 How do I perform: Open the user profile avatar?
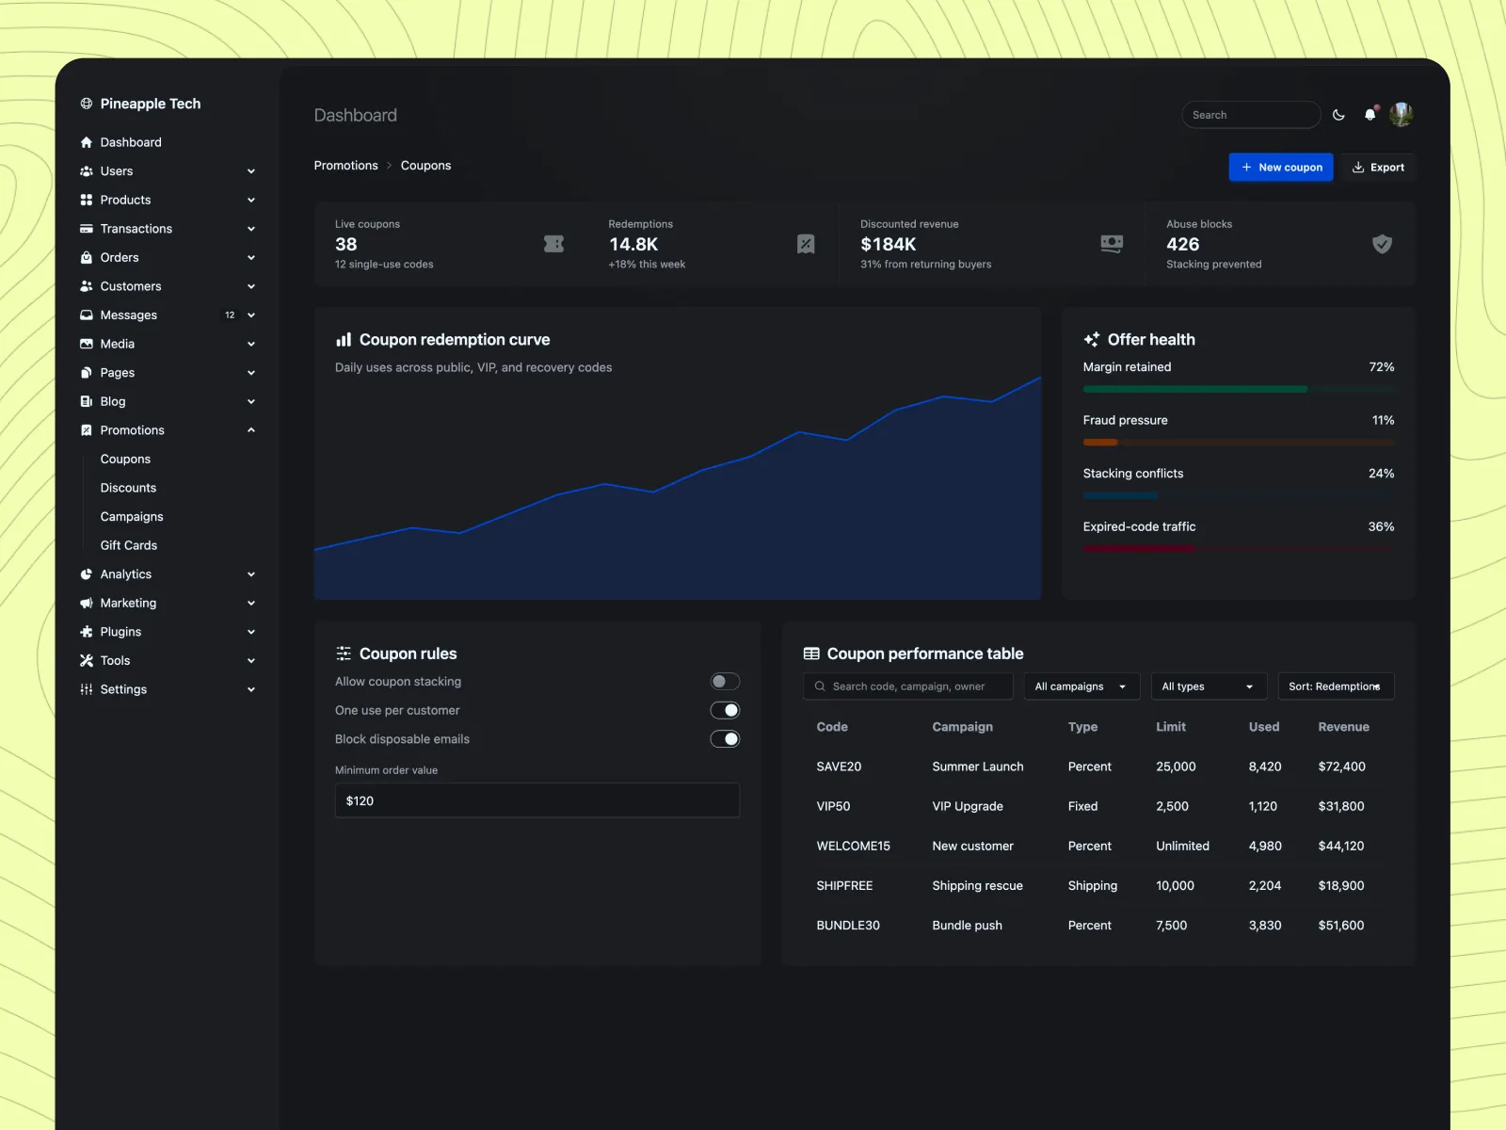[x=1401, y=115]
